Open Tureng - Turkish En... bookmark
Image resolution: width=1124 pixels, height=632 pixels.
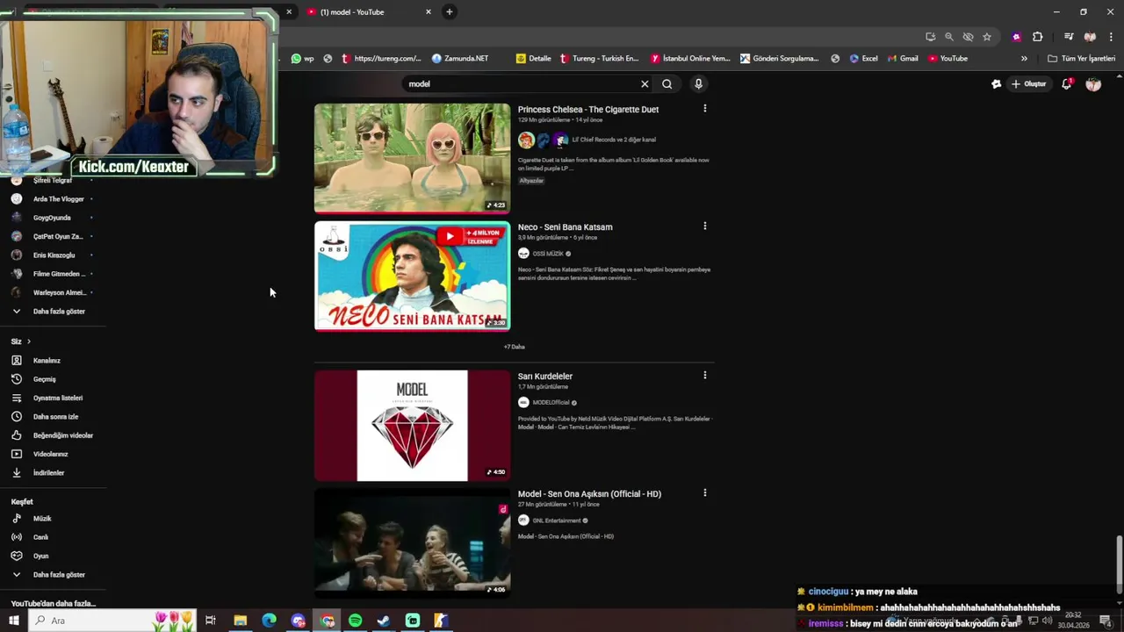(599, 59)
